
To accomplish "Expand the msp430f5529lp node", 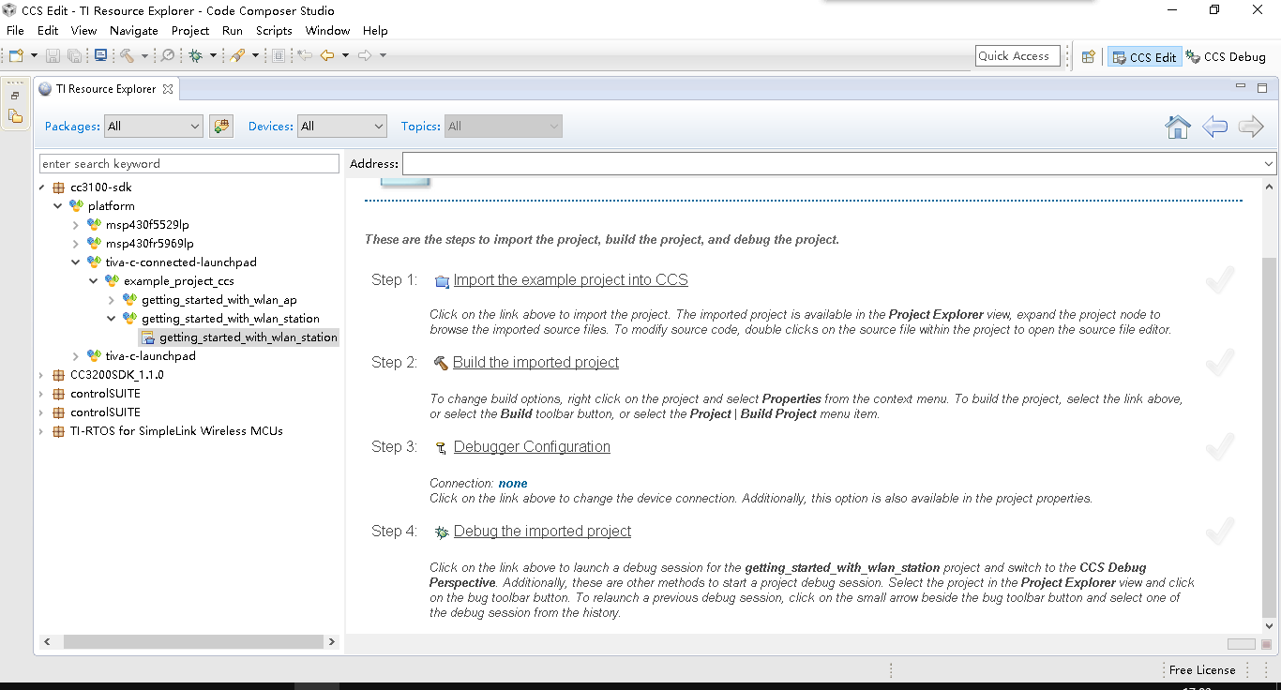I will [x=76, y=225].
